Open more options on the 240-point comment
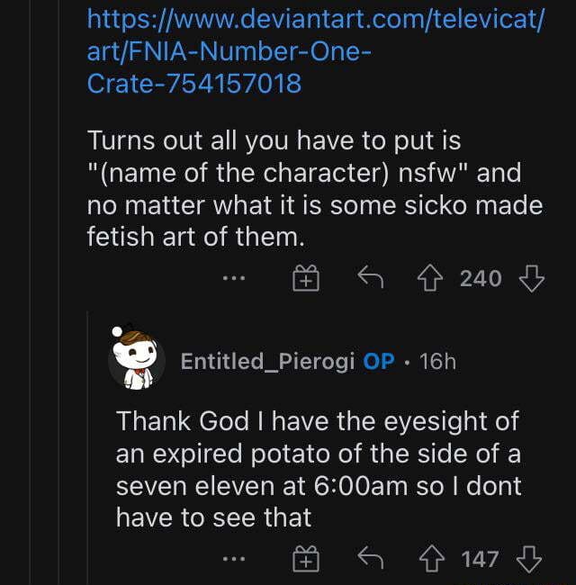The width and height of the screenshot is (576, 585). point(235,279)
